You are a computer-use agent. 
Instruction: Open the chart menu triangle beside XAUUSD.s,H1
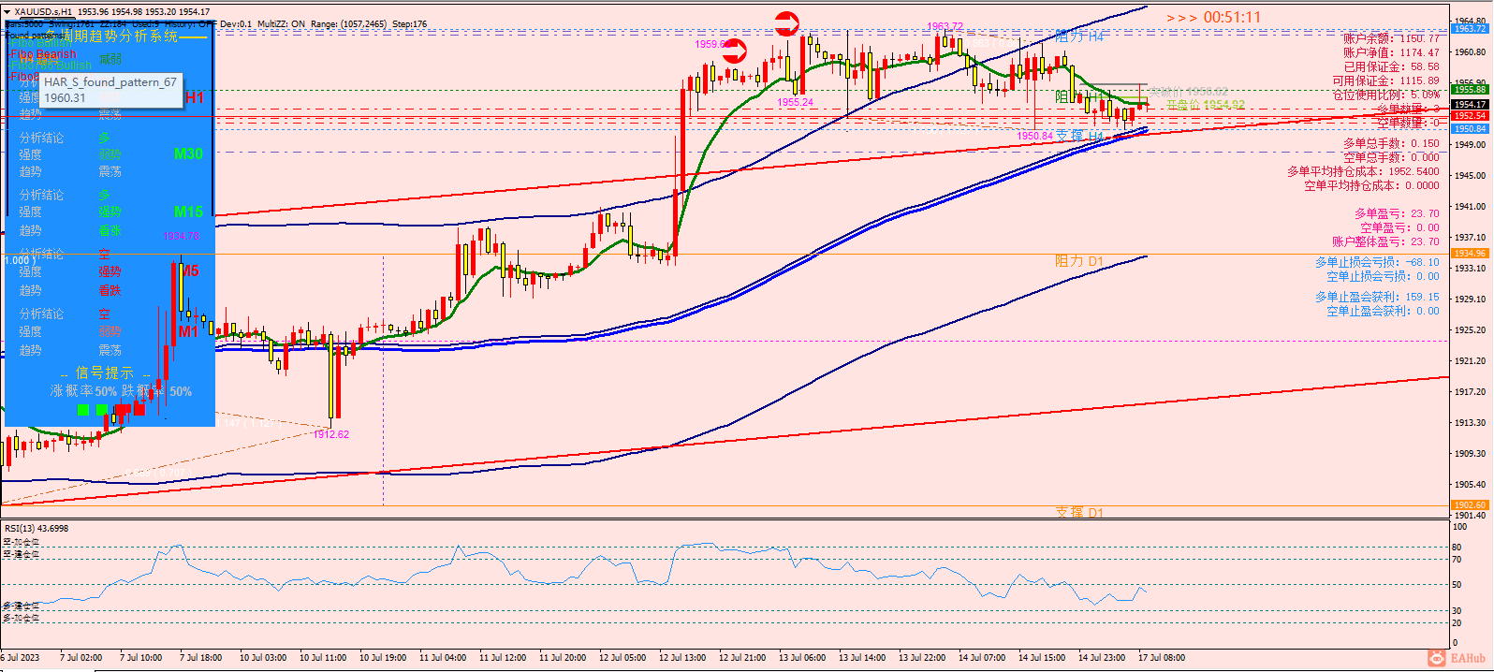8,12
